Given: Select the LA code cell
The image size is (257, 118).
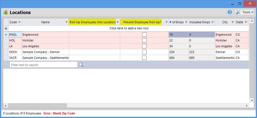Looking at the screenshot, I should coord(15,46).
